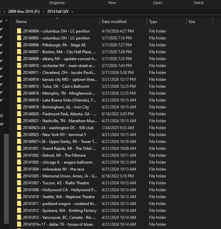Click folder icon for 20140906 Pittsburgh, PA
The height and width of the screenshot is (229, 221).
(x=19, y=45)
